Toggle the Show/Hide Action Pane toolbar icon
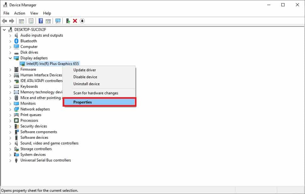This screenshot has height=194, width=305. (48, 21)
